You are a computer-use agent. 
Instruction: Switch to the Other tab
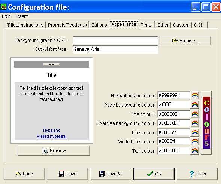[x=163, y=25]
